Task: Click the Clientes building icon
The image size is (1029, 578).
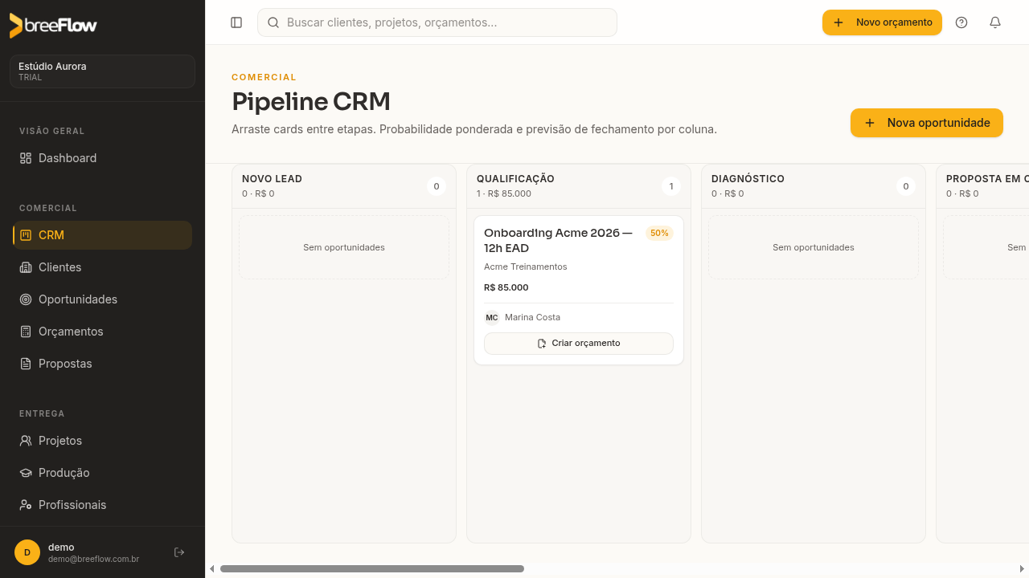Action: pos(26,267)
